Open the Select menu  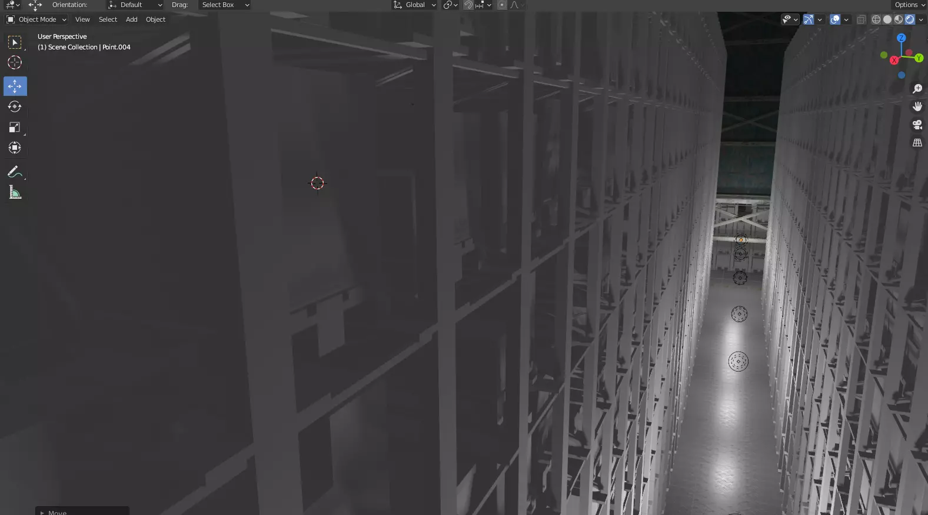(108, 19)
